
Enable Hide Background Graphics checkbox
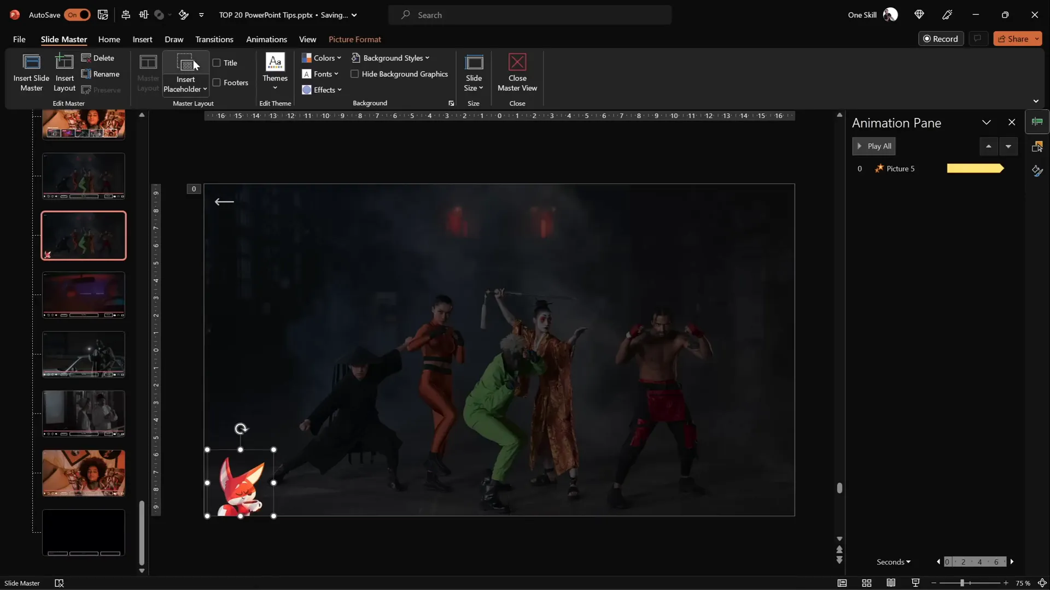354,74
